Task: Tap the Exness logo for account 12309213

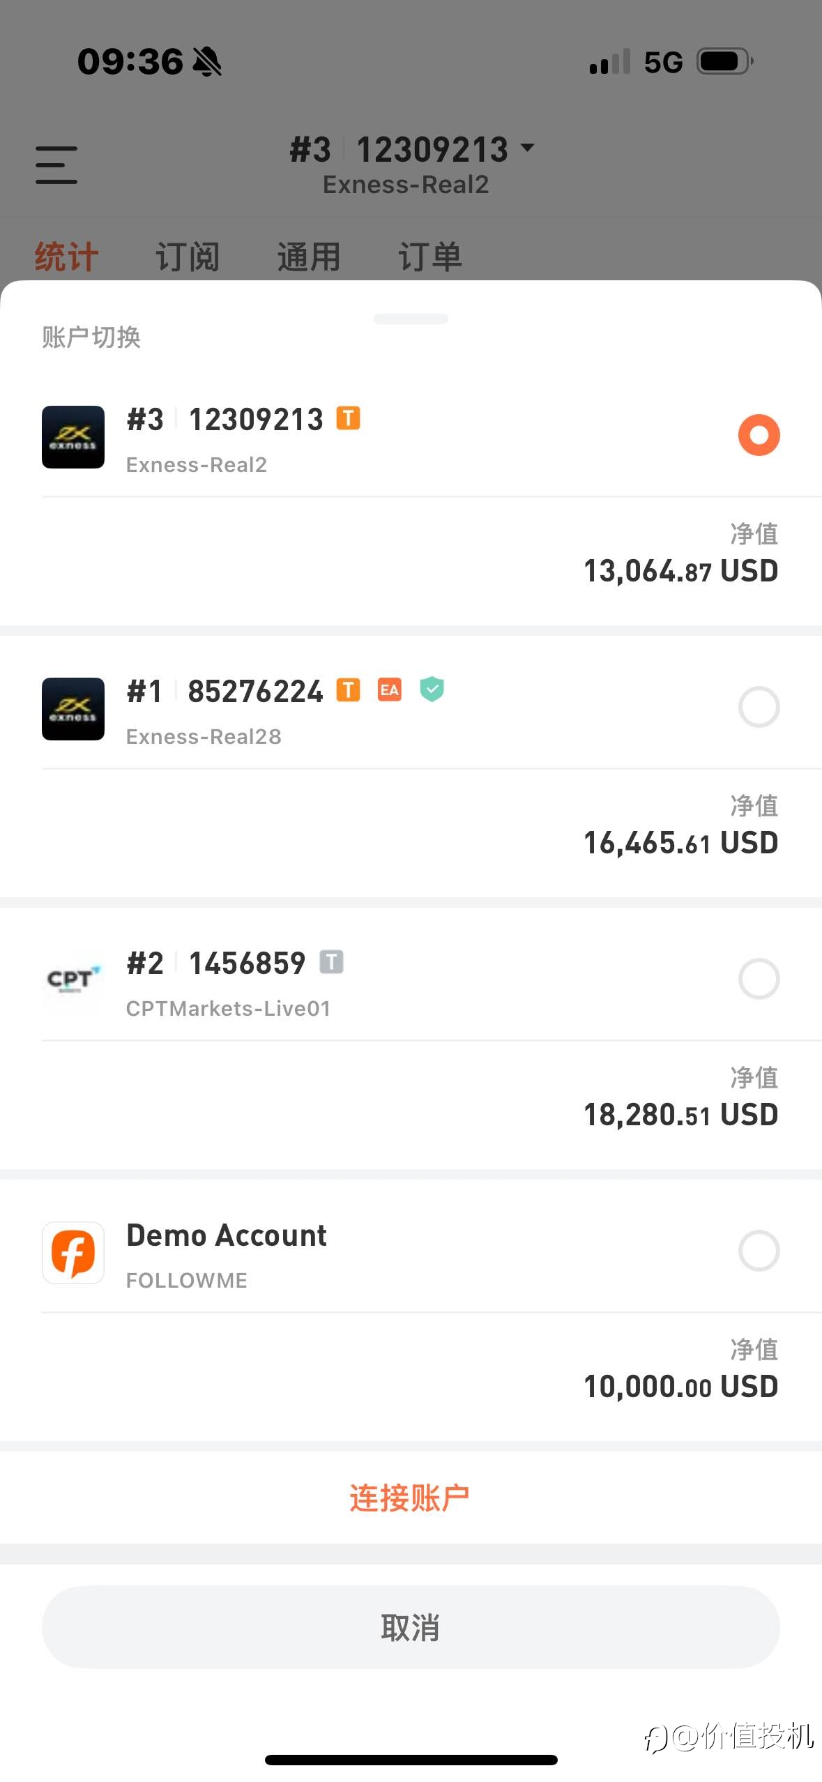Action: 73,437
